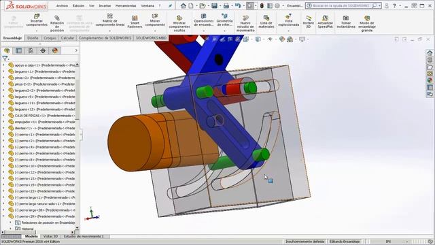The height and width of the screenshot is (245, 435).
Task: Expand the manager panel tabs chevron
Action: 76,50
